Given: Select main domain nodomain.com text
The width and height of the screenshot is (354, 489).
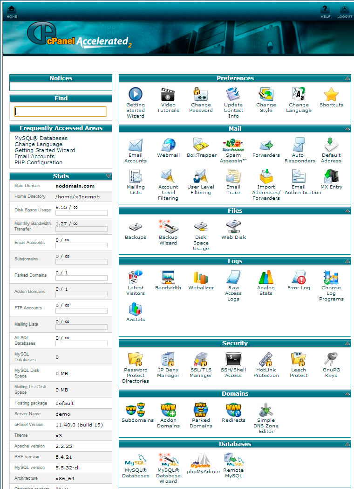Looking at the screenshot, I should pyautogui.click(x=75, y=186).
